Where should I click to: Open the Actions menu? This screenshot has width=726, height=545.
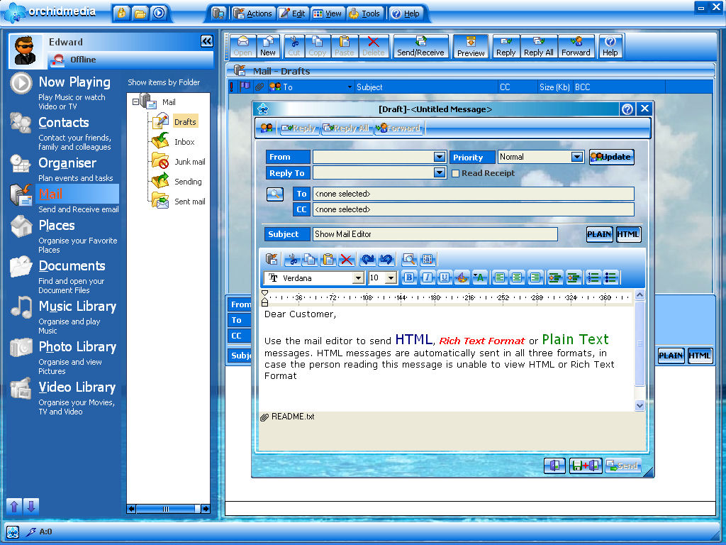253,13
